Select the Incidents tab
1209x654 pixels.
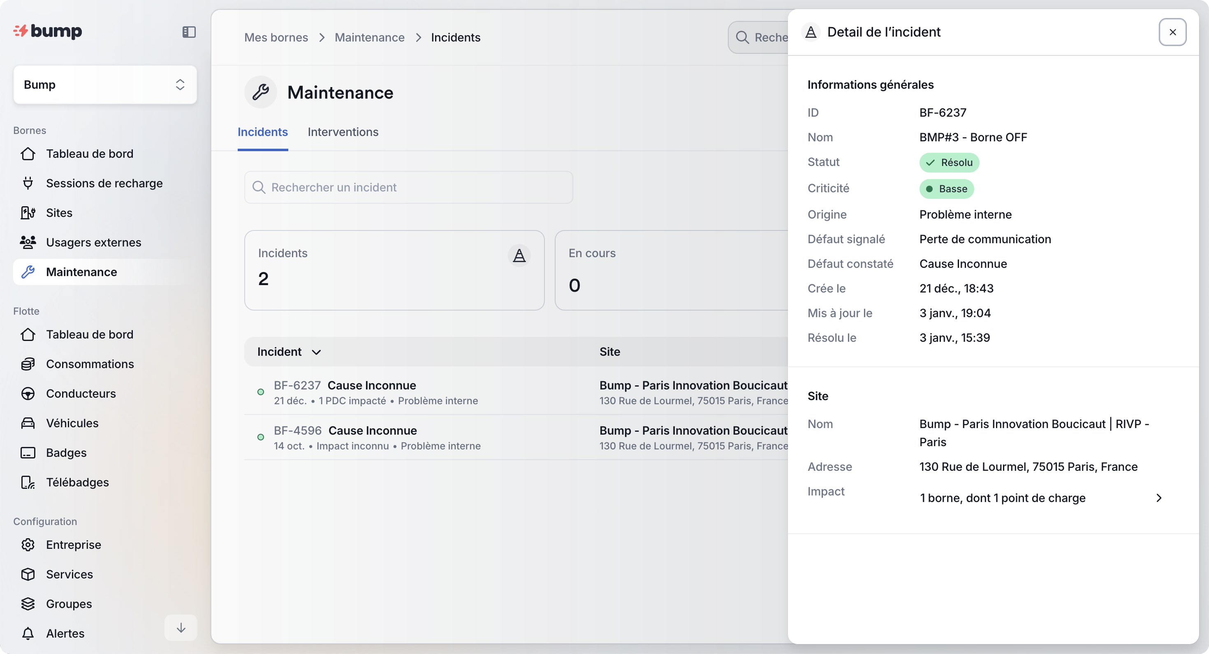tap(262, 132)
